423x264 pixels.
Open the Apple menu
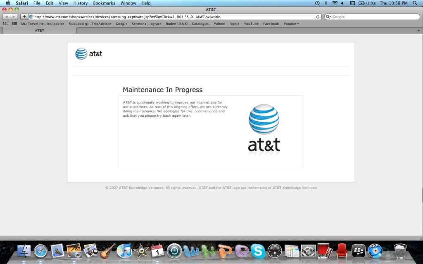coord(8,3)
